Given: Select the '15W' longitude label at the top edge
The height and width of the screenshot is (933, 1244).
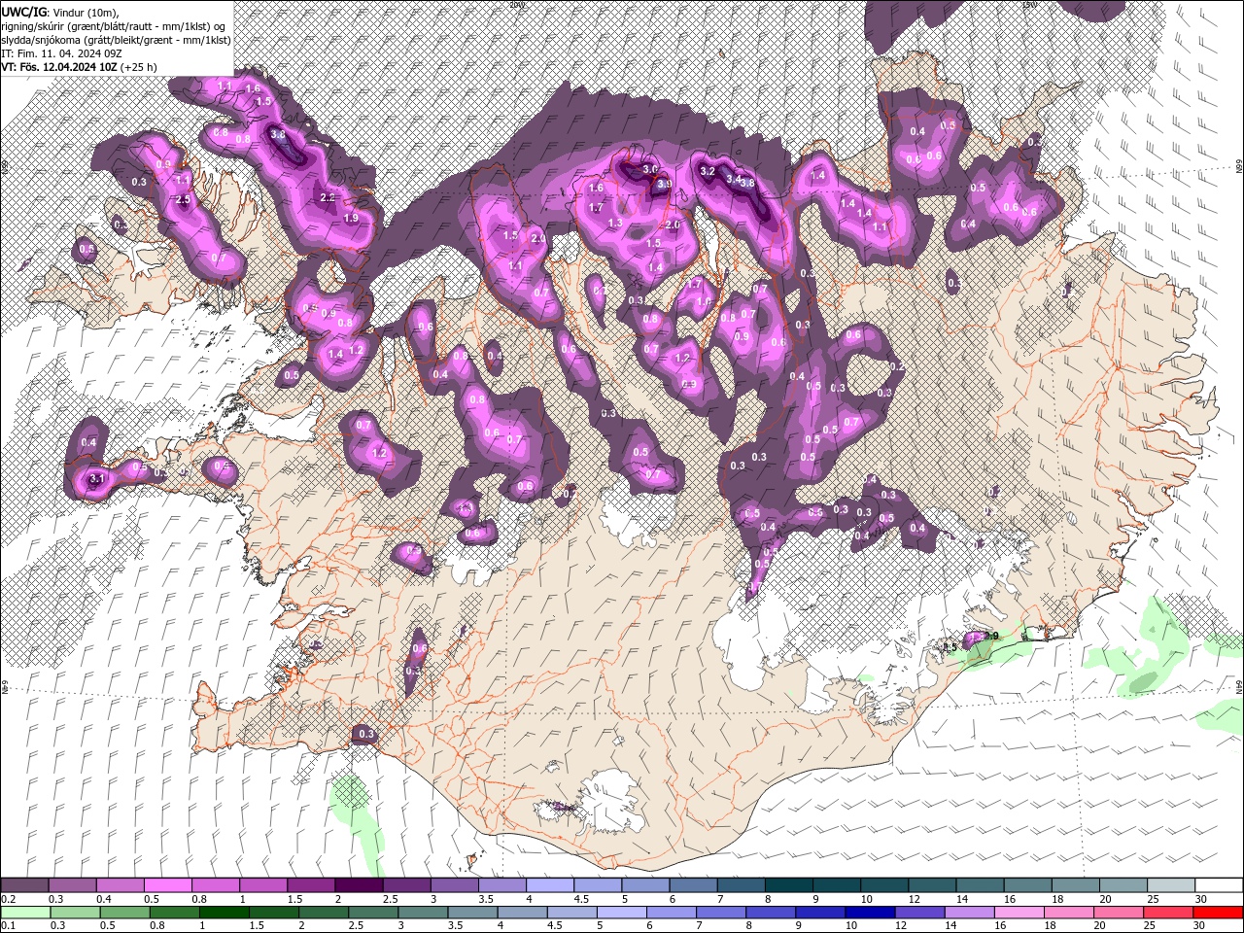Looking at the screenshot, I should point(1029,5).
